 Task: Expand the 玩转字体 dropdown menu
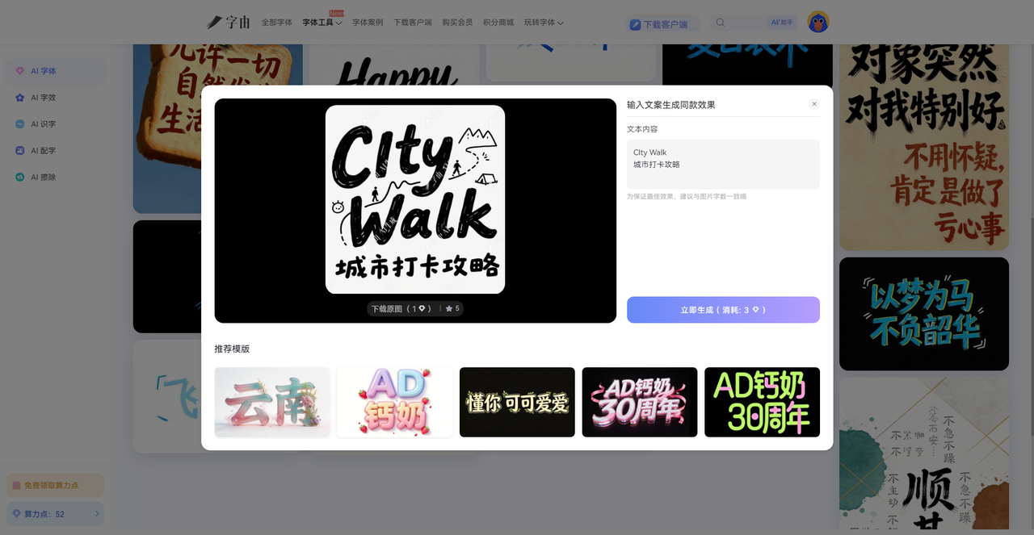pos(544,23)
